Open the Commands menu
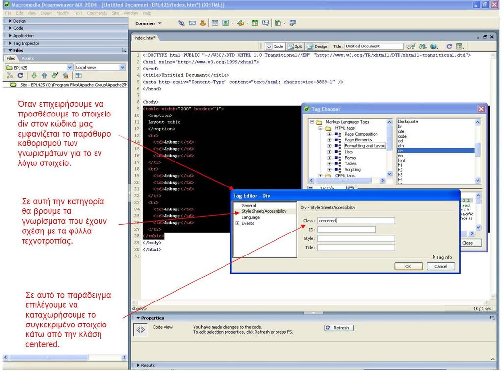 pyautogui.click(x=97, y=13)
